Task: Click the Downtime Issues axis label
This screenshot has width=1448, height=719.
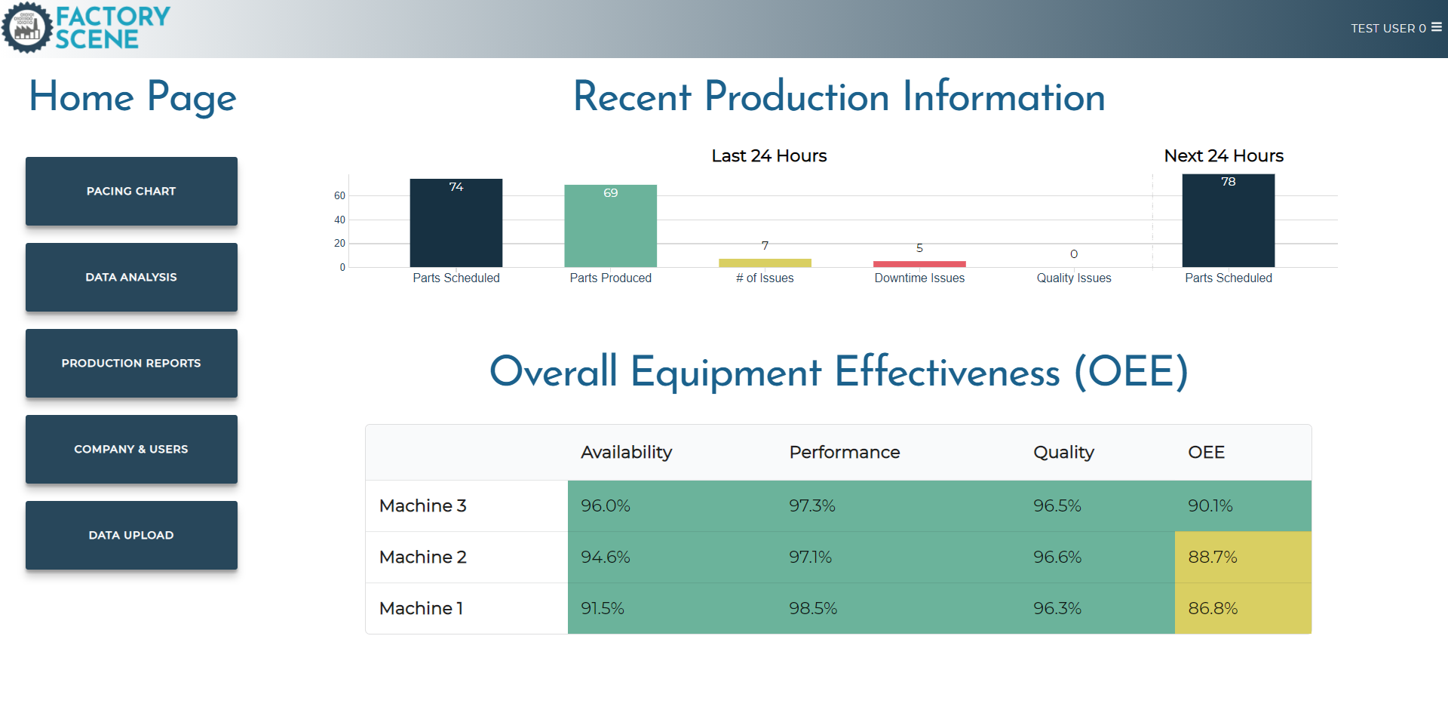Action: pos(919,278)
